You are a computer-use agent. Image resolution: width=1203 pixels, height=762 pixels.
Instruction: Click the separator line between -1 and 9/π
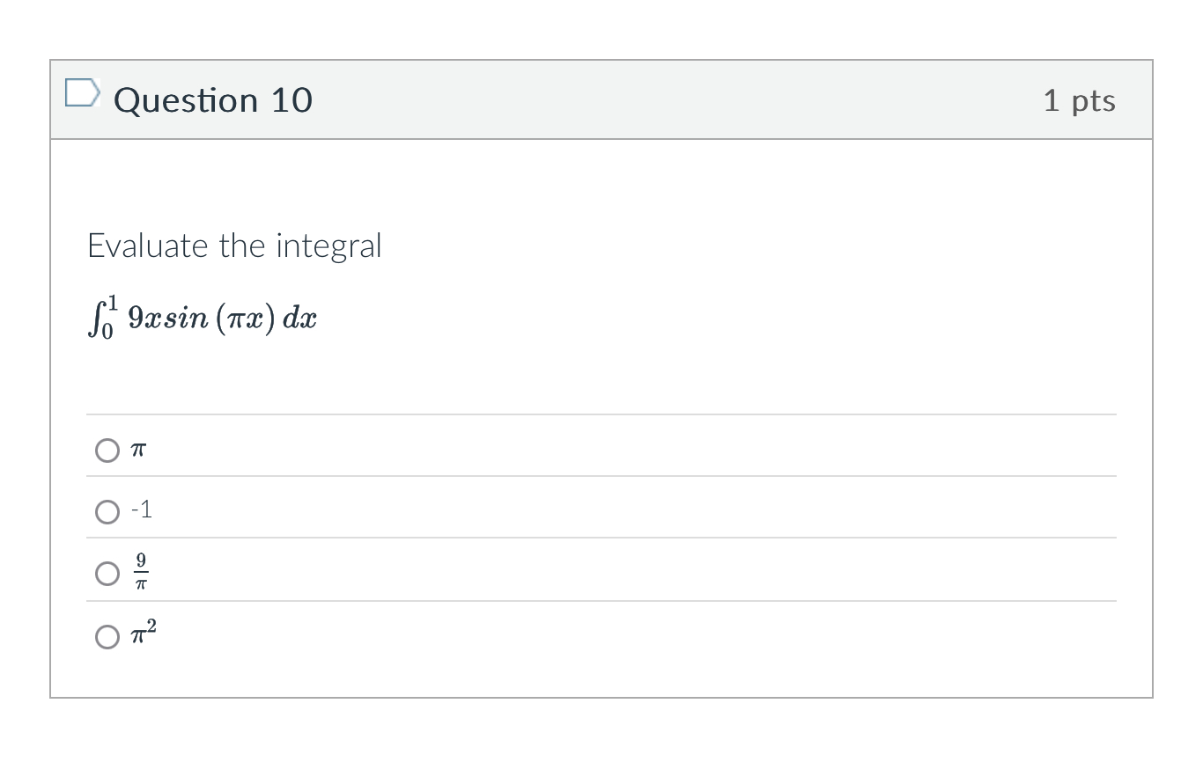(601, 538)
